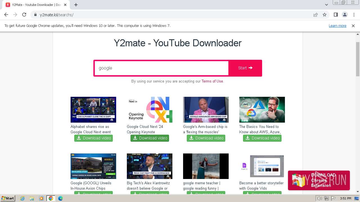The image size is (360, 202).
Task: Download Google's Arm-based chip video
Action: (x=206, y=138)
